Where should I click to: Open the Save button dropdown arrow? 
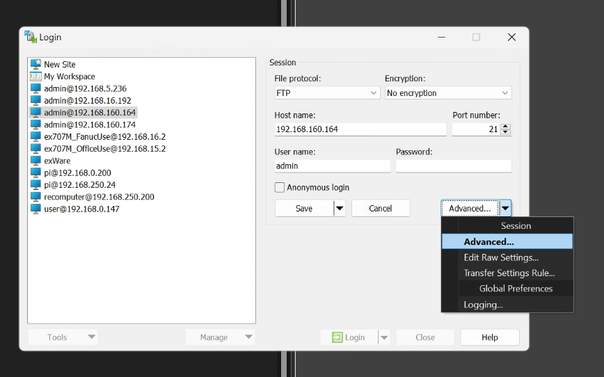(340, 208)
